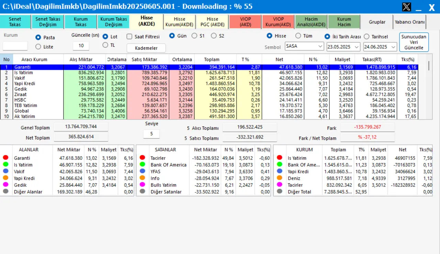This screenshot has height=254, width=440.
Task: Open the SASA symbol dropdown
Action: coord(320,46)
